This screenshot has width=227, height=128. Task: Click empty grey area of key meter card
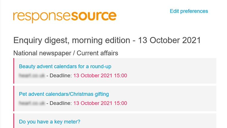point(148,121)
